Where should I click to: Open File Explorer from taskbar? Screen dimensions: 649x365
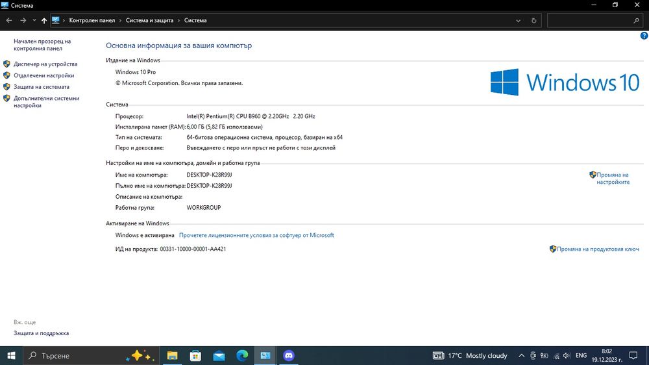172,355
